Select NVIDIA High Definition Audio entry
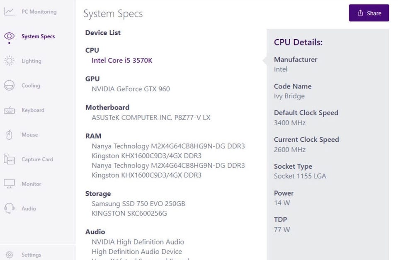Screen dimensions: 398x260 (138, 242)
